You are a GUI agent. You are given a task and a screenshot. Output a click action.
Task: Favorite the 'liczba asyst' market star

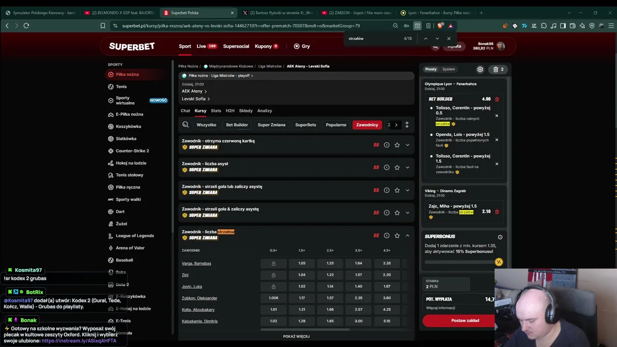(397, 168)
